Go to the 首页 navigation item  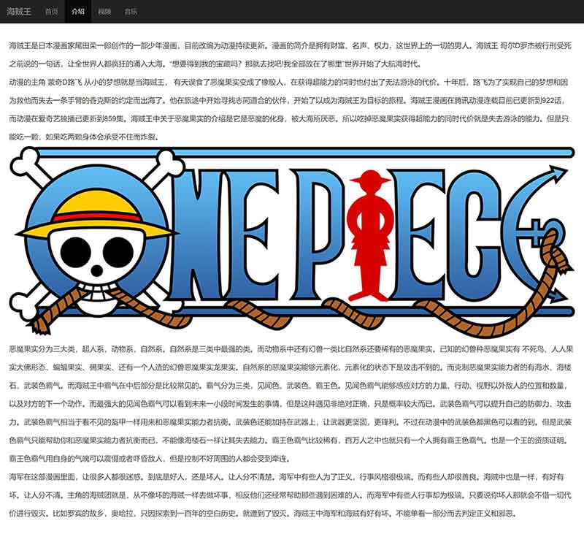point(51,12)
